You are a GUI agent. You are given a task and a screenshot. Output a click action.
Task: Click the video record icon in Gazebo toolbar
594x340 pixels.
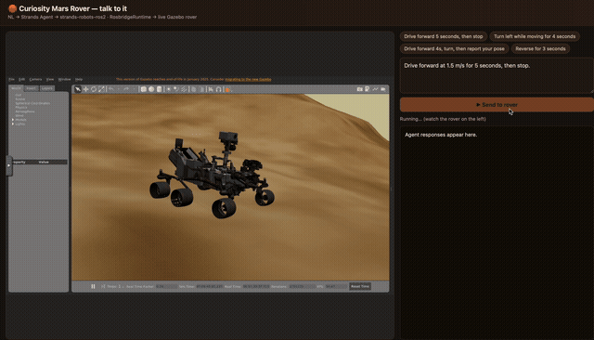click(x=383, y=89)
